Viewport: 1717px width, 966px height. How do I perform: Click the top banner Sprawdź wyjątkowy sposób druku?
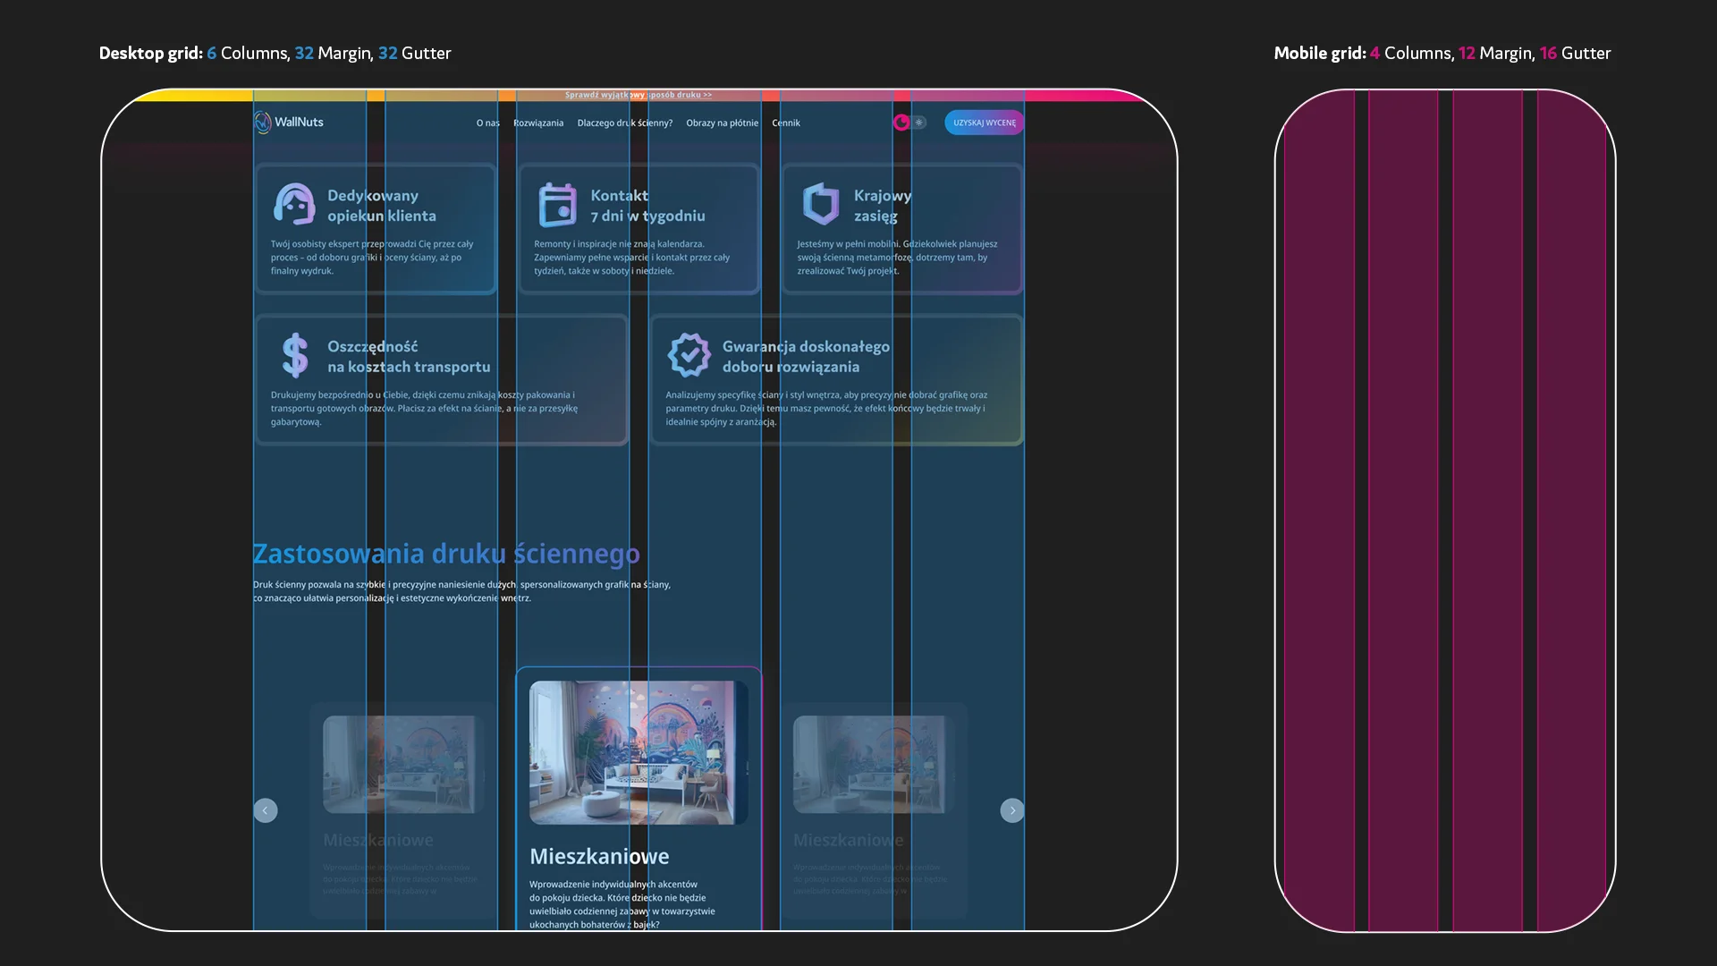tap(639, 95)
